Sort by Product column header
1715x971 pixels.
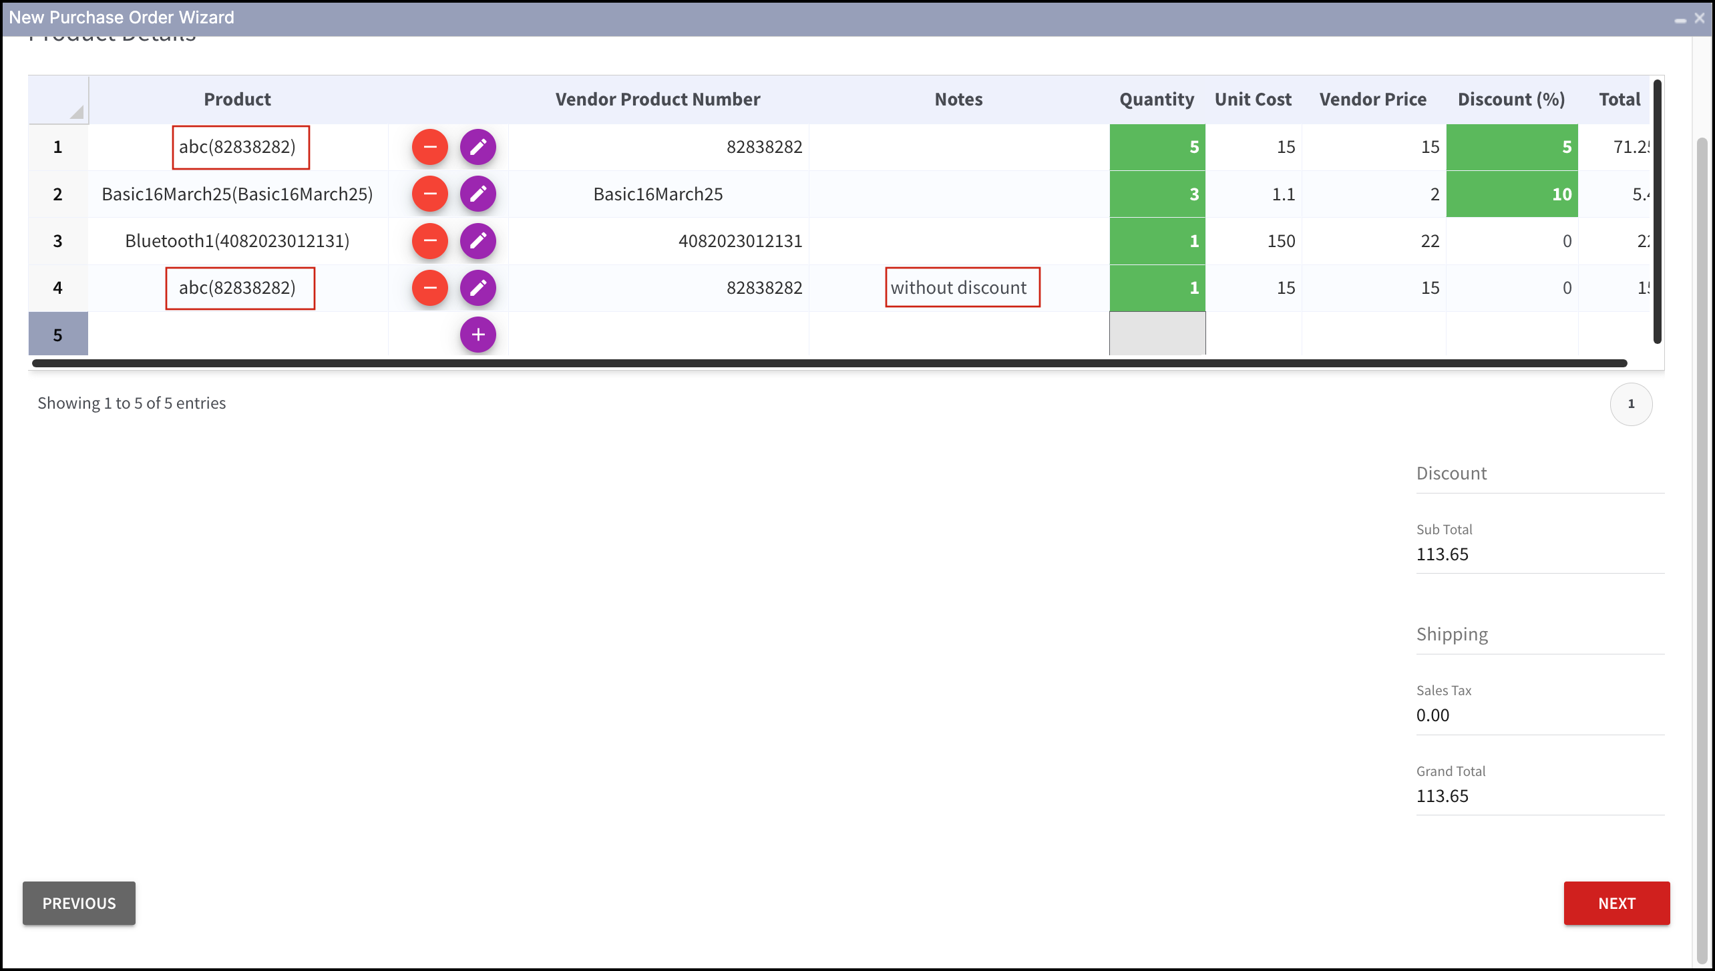point(237,100)
